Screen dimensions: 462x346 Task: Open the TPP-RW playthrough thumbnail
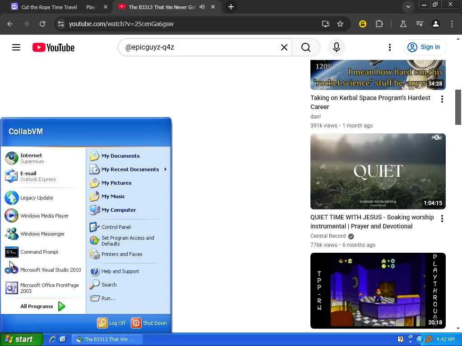(x=378, y=291)
